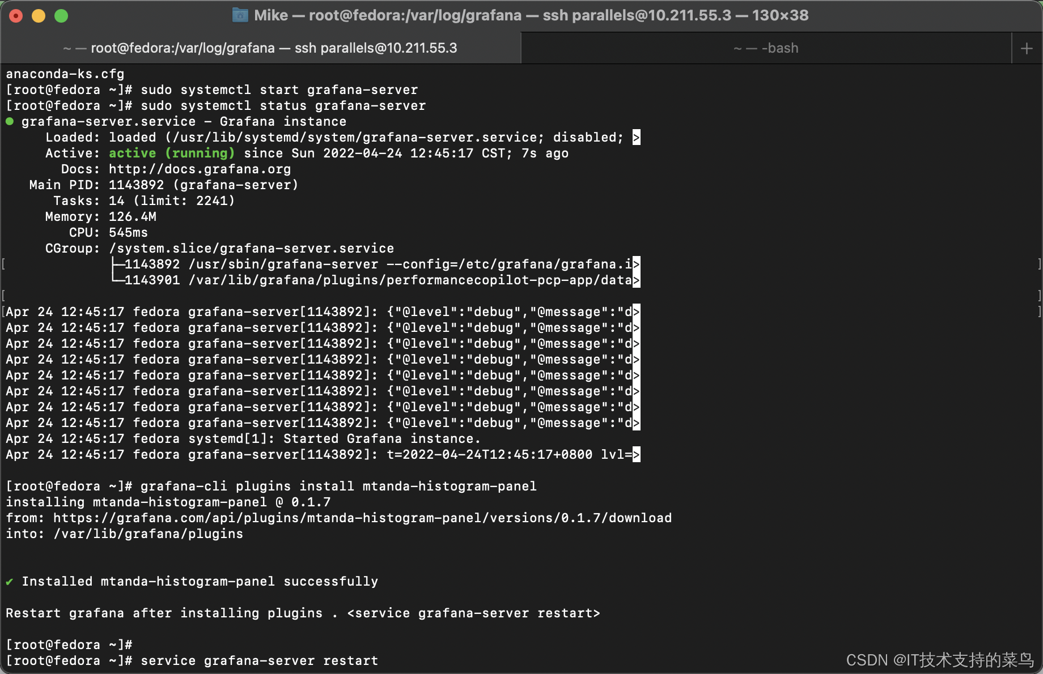Switch to the root@fedora ssh tab
The height and width of the screenshot is (674, 1043).
[261, 48]
